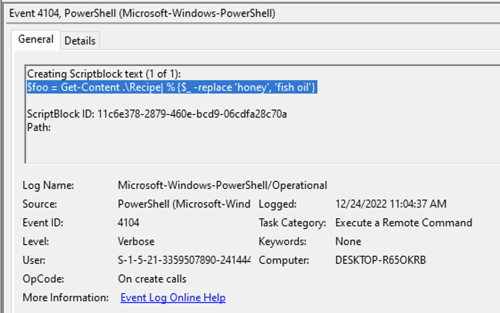This screenshot has height=313, width=500.
Task: Click the More Information label
Action: coord(66,297)
